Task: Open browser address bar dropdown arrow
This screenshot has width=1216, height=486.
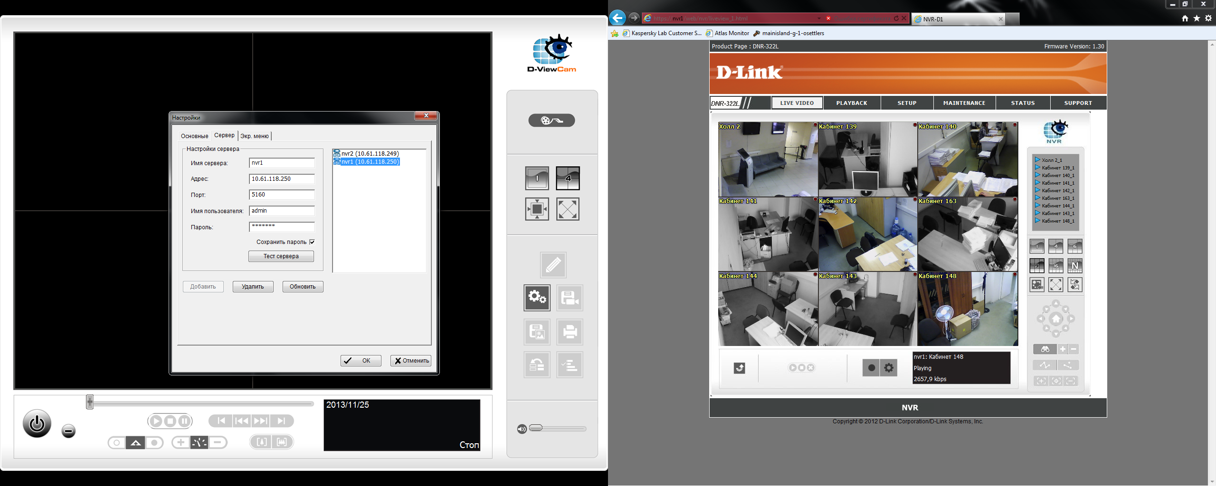Action: pyautogui.click(x=819, y=19)
